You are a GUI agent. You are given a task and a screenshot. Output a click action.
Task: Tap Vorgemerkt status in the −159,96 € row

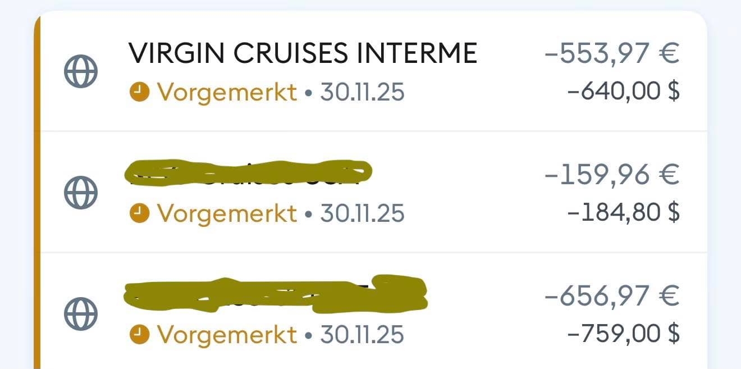pos(226,213)
